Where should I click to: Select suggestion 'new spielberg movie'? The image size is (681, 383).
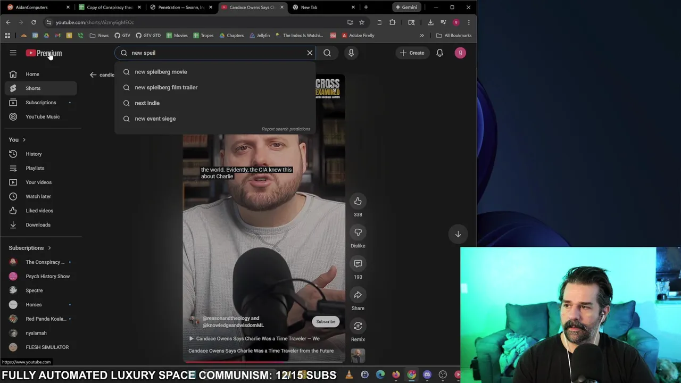pyautogui.click(x=215, y=72)
